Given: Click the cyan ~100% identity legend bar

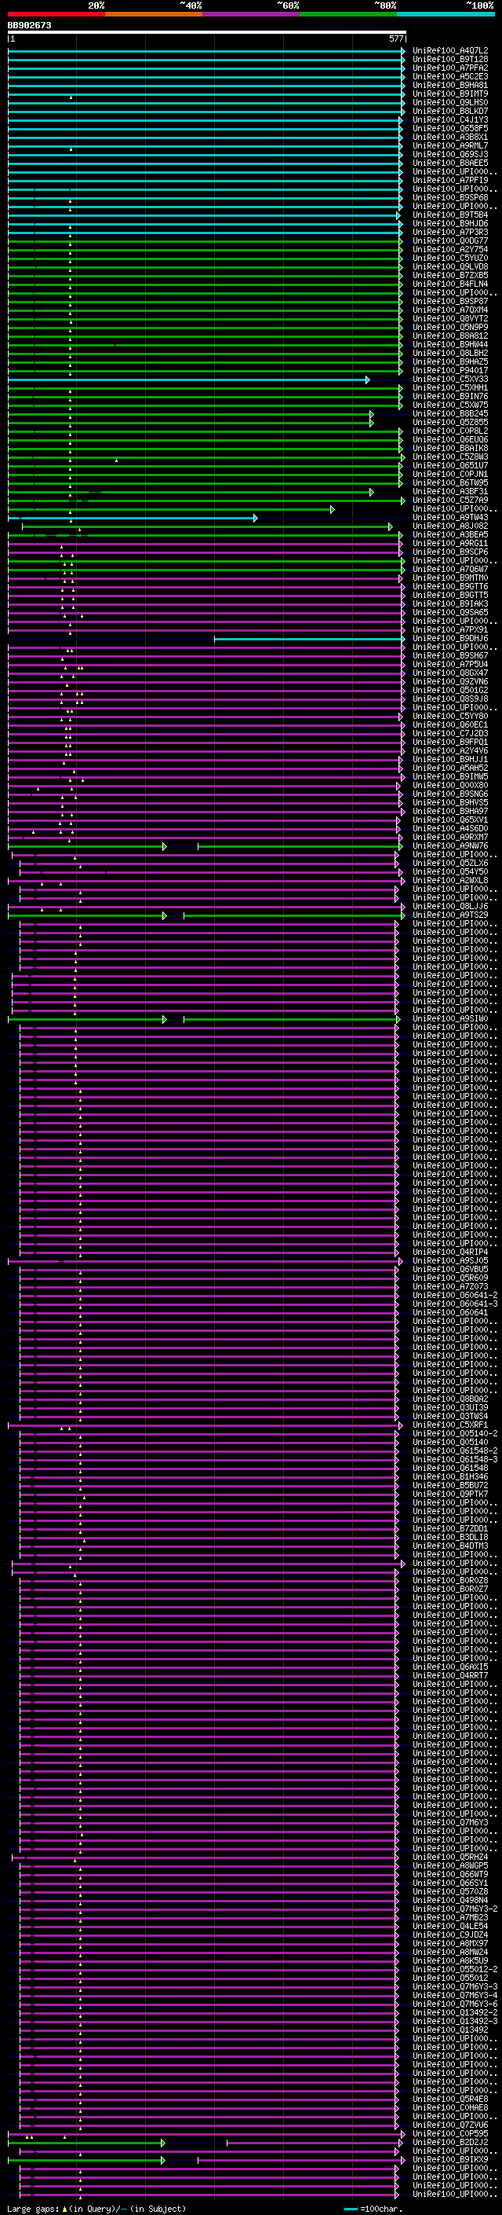Looking at the screenshot, I should (x=446, y=14).
